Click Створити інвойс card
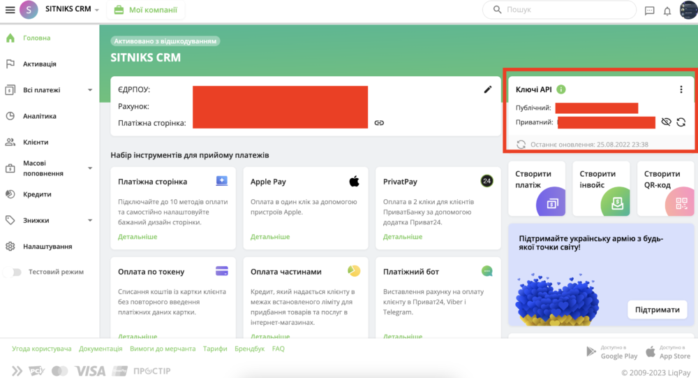Viewport: 698px width, 378px height. click(x=602, y=189)
